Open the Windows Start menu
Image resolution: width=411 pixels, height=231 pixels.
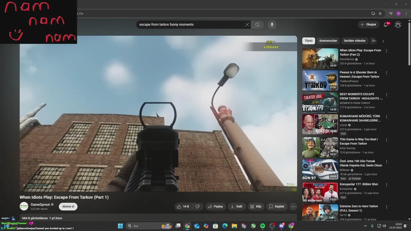pyautogui.click(x=120, y=226)
